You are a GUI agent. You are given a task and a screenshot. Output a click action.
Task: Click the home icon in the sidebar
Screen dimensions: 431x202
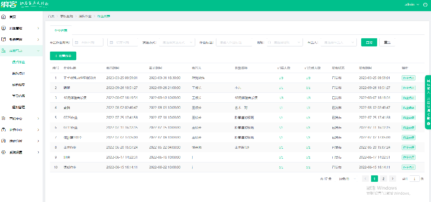(x=3, y=17)
